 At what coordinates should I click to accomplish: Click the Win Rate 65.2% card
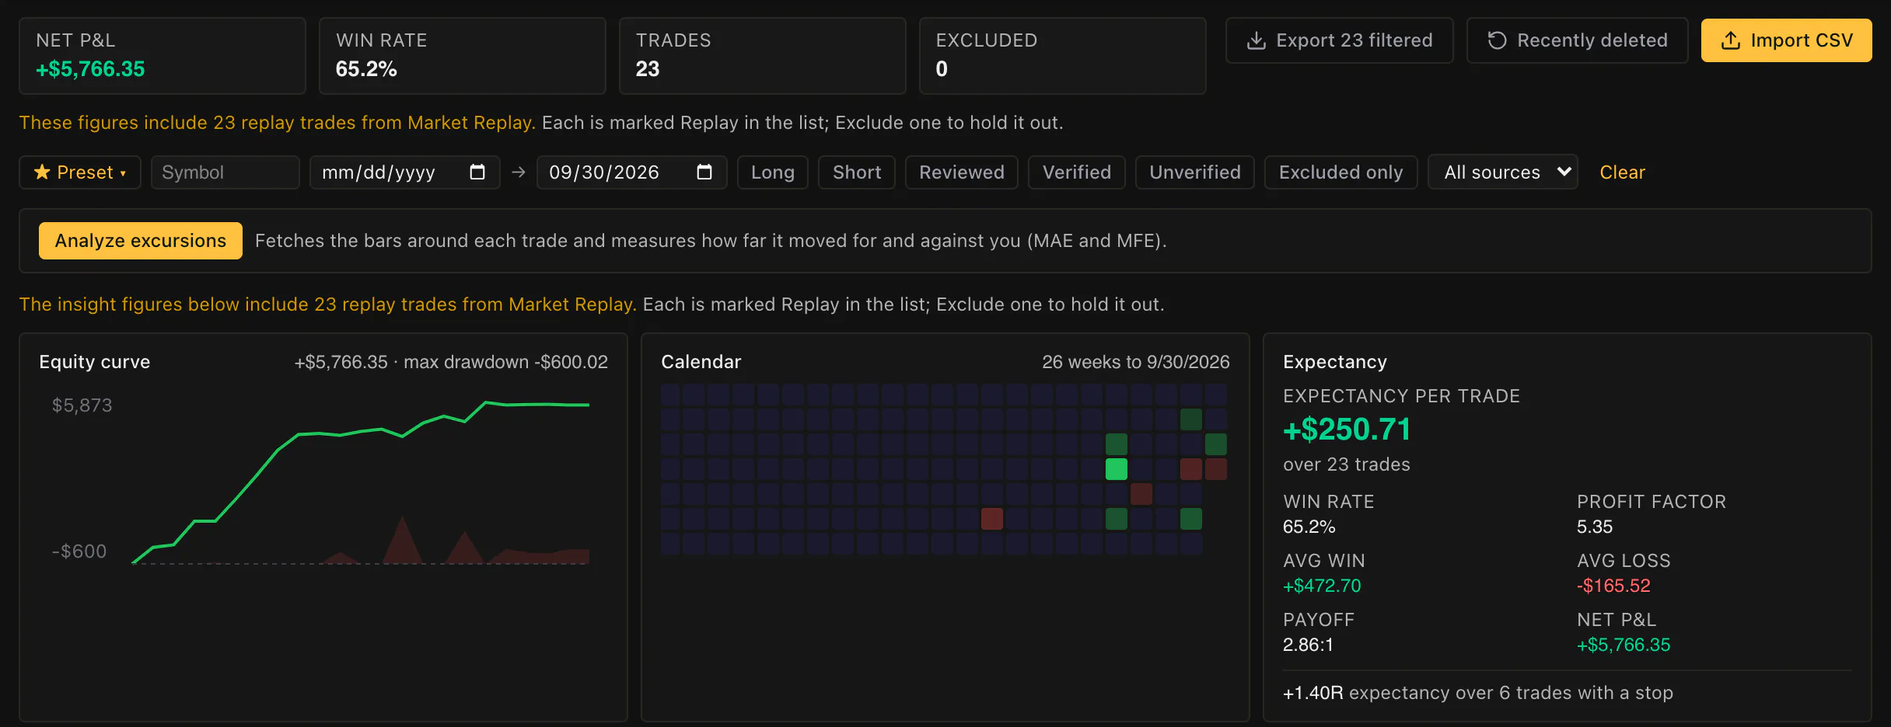[463, 56]
